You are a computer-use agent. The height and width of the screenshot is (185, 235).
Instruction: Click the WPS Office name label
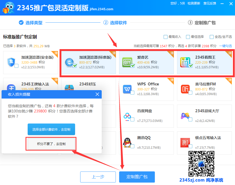148,84
